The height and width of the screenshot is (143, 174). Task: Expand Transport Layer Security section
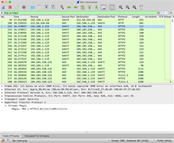(2, 99)
